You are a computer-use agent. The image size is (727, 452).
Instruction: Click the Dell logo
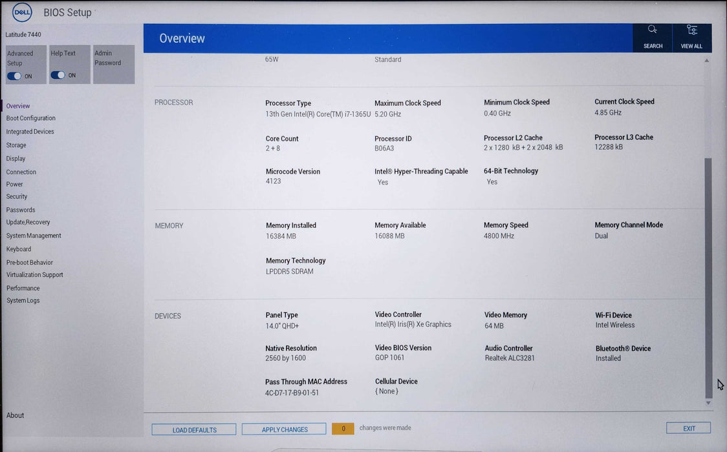tap(22, 12)
